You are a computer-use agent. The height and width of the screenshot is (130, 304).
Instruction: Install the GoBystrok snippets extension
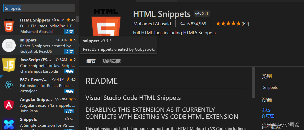[x=69, y=52]
